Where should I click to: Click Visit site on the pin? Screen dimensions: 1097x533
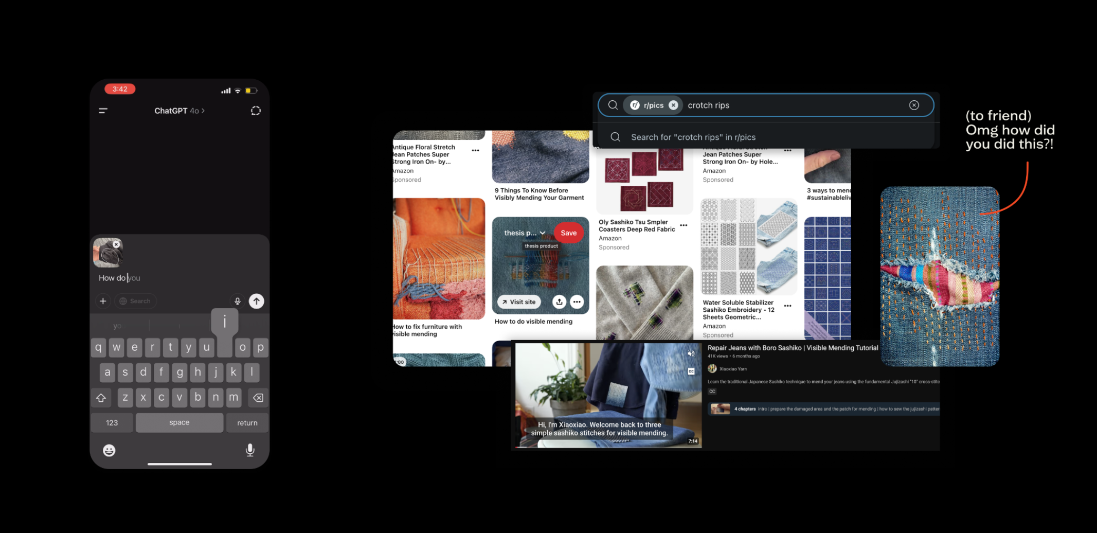(519, 302)
